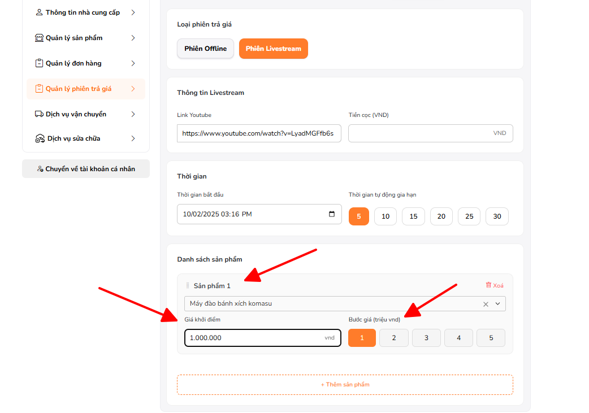The height and width of the screenshot is (413, 589).
Task: Set auto-extend time to 15
Action: [x=413, y=216]
